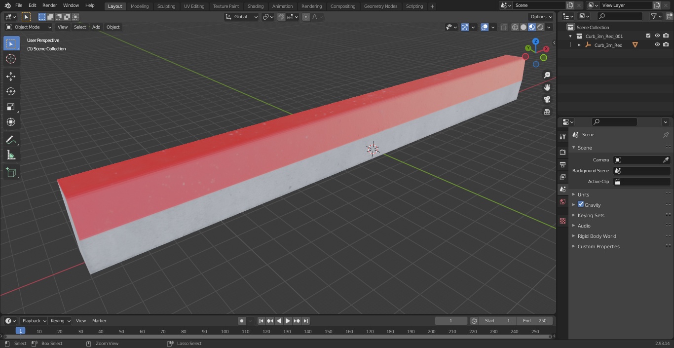
Task: Switch to the UV Editing workspace tab
Action: tap(194, 6)
